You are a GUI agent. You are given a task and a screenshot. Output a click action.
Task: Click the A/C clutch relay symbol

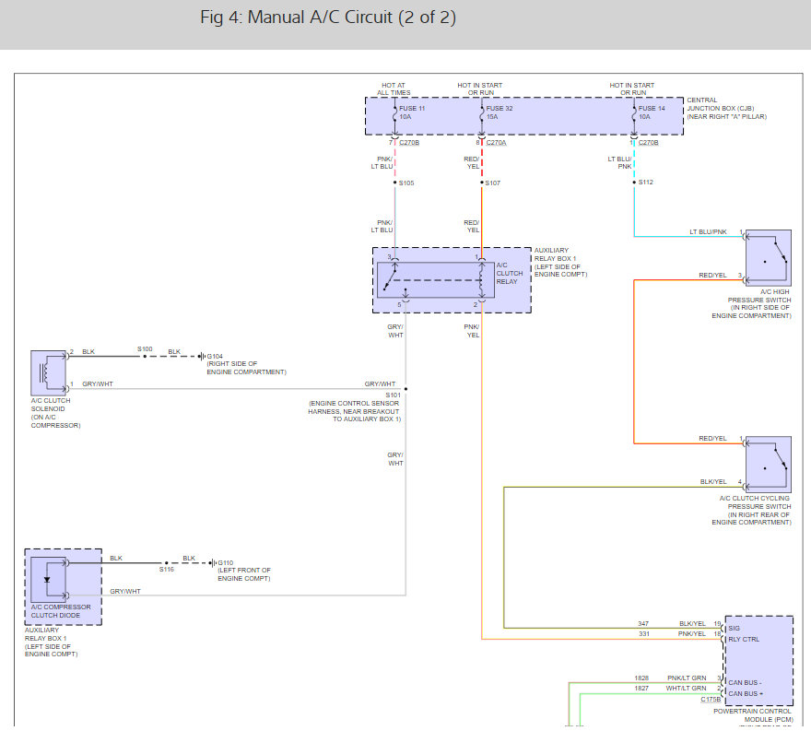(x=436, y=280)
